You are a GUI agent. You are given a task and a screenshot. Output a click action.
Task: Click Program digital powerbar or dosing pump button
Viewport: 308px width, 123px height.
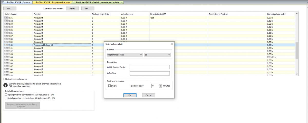22,105
